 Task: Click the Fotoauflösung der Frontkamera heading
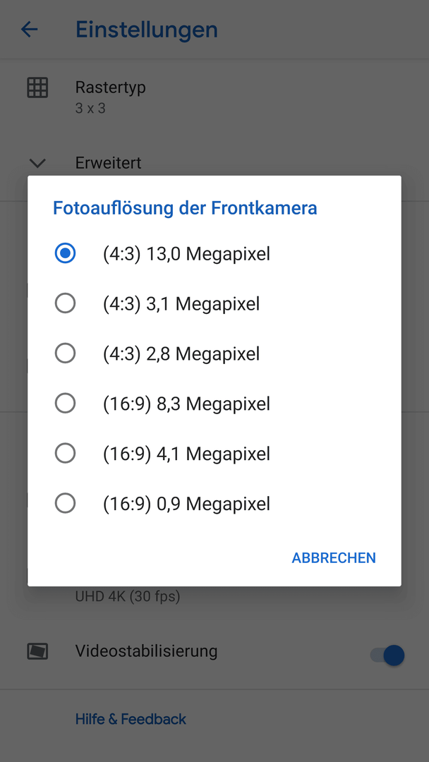tap(185, 208)
